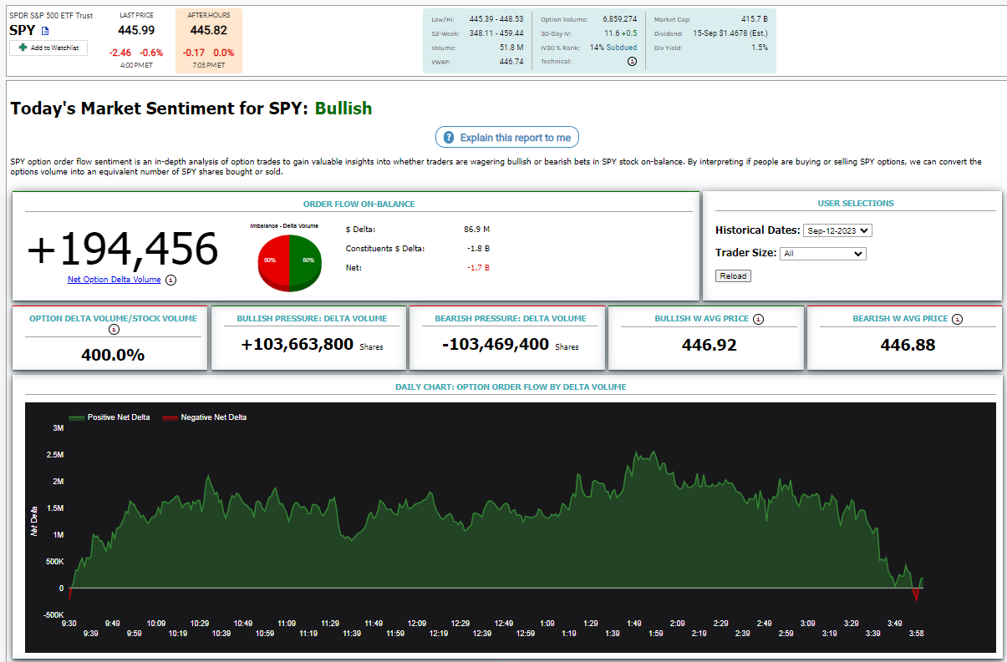This screenshot has width=1007, height=662.
Task: Click the 3M label on chart y-axis
Action: point(58,428)
